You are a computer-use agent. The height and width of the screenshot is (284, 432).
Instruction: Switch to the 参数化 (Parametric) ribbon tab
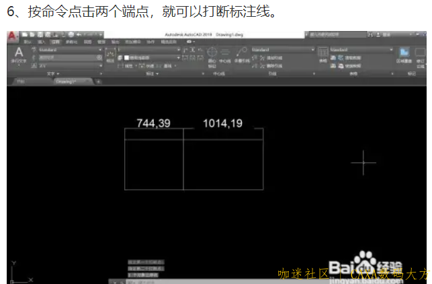click(72, 42)
